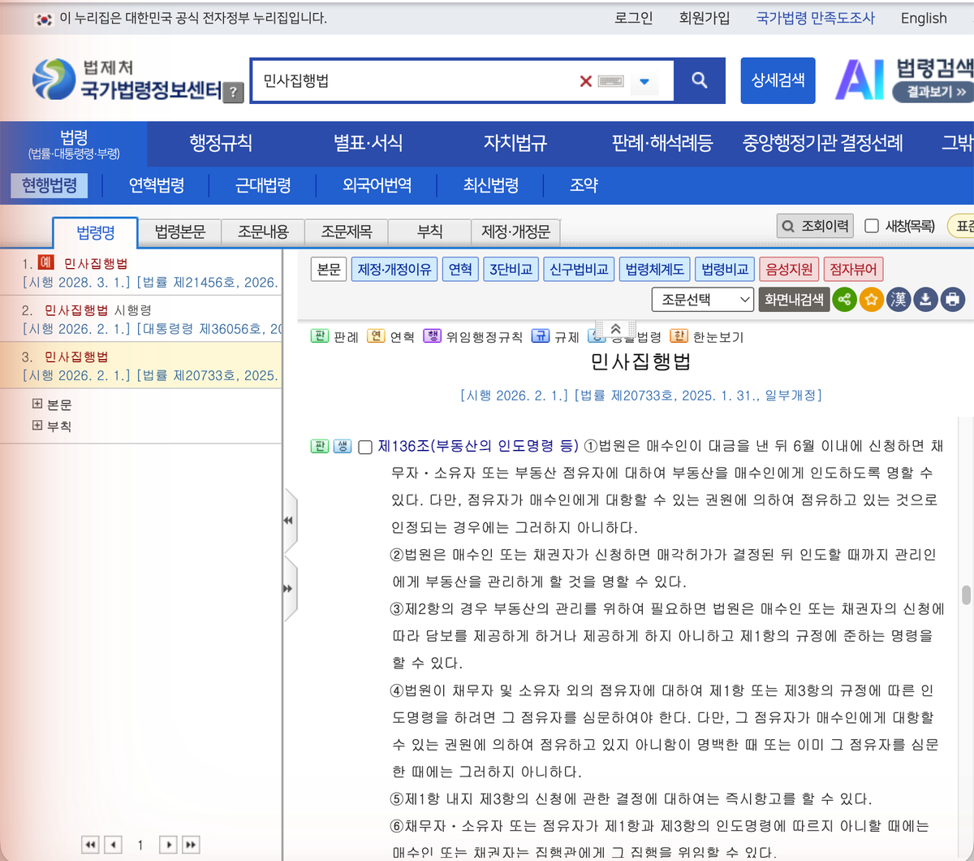Open the 조문선택 dropdown
Viewport: 974px width, 861px height.
pos(703,300)
